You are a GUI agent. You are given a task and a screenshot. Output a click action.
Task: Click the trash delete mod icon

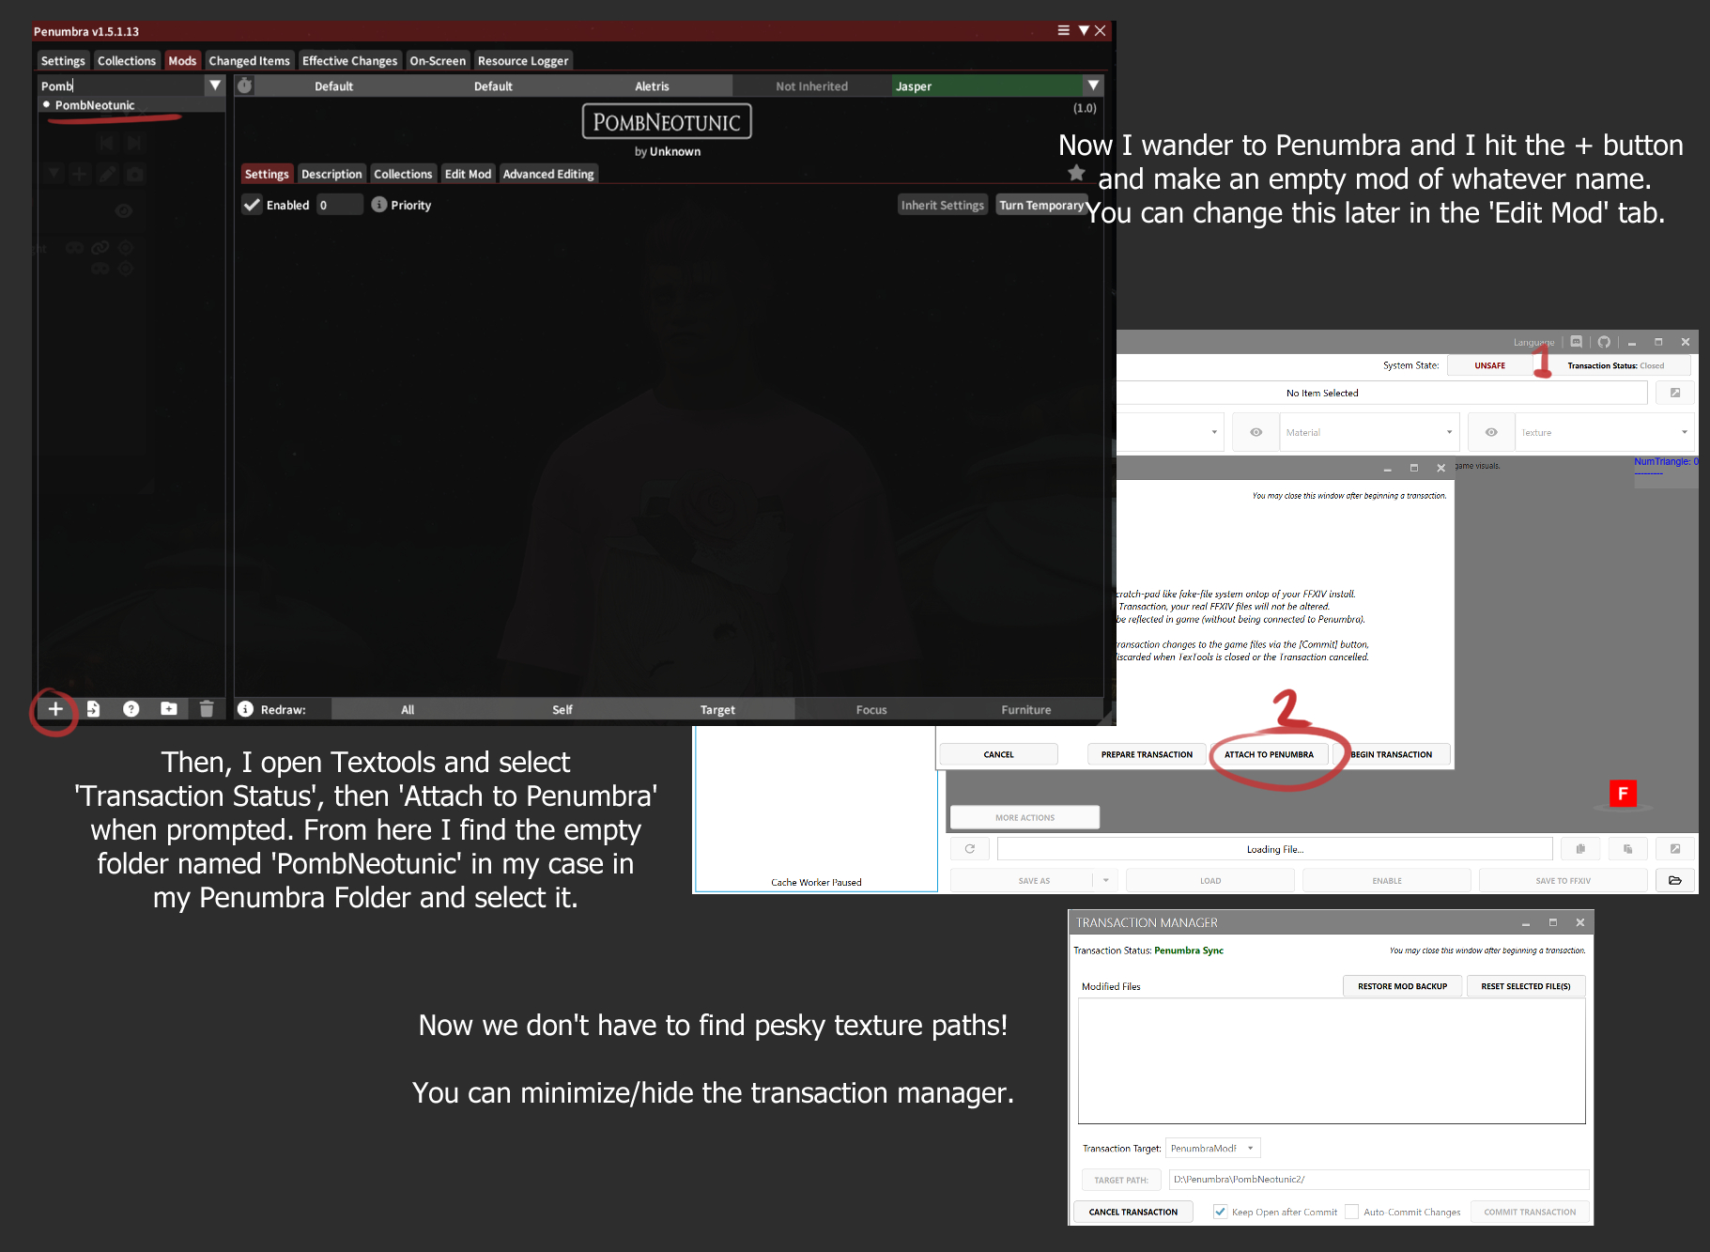click(x=207, y=709)
